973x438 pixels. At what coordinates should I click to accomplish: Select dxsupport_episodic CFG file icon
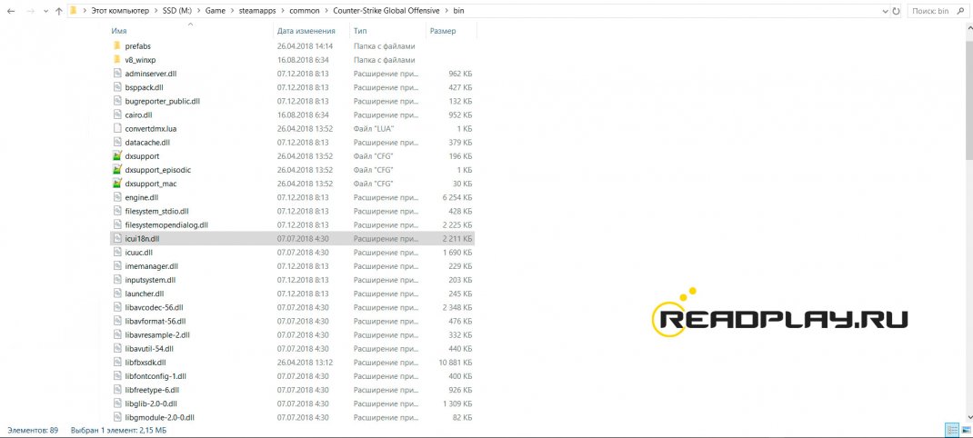point(116,170)
